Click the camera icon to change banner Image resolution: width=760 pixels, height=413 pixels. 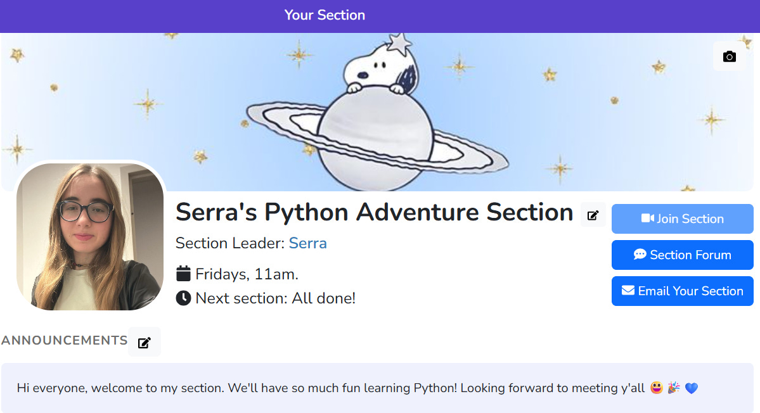click(730, 57)
